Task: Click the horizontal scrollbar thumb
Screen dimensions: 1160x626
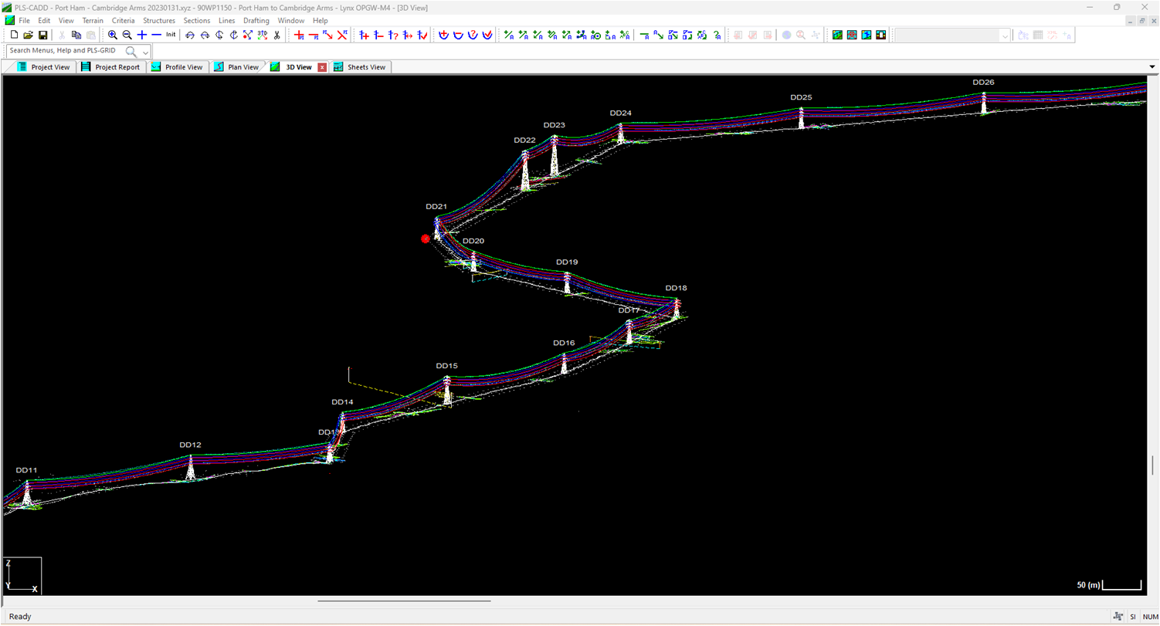Action: pos(403,601)
